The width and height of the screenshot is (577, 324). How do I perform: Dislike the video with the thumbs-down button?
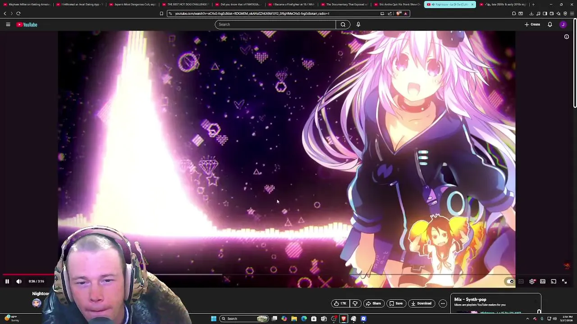tap(355, 303)
